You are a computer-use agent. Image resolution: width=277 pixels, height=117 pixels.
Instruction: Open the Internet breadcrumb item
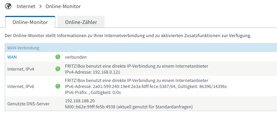[26, 6]
